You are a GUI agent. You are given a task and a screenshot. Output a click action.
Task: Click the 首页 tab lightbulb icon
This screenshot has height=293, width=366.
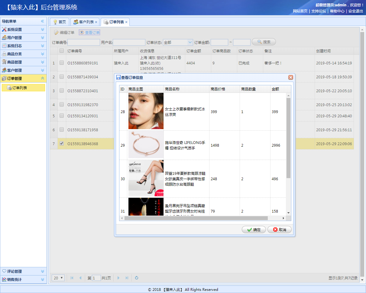click(x=55, y=22)
